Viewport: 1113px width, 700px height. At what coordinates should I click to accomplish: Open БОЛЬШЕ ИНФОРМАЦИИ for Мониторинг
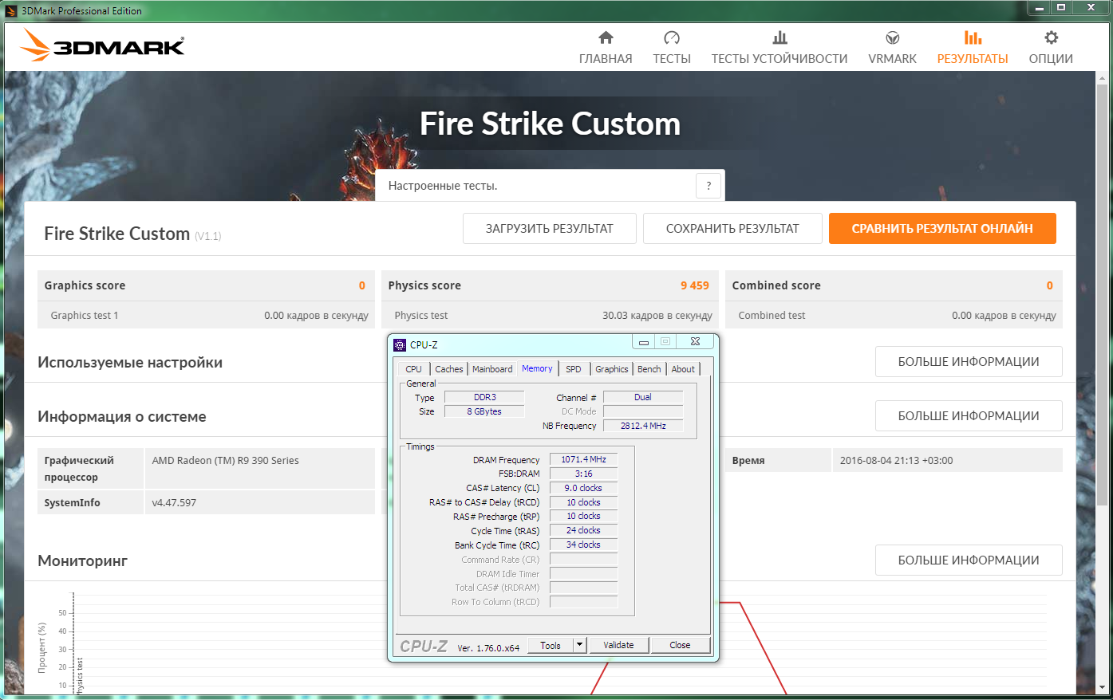(969, 560)
